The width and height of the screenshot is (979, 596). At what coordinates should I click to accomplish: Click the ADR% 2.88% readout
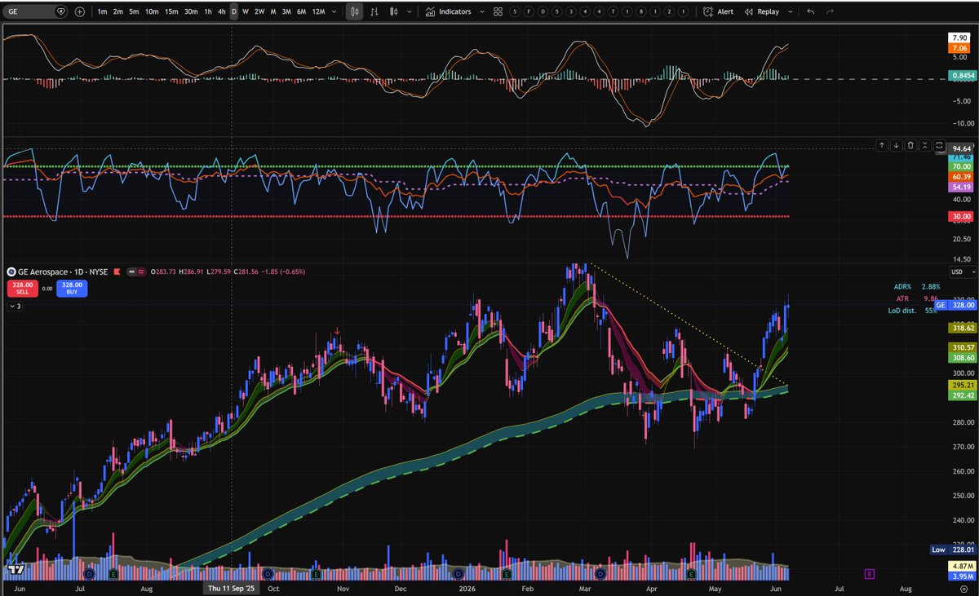tap(917, 286)
